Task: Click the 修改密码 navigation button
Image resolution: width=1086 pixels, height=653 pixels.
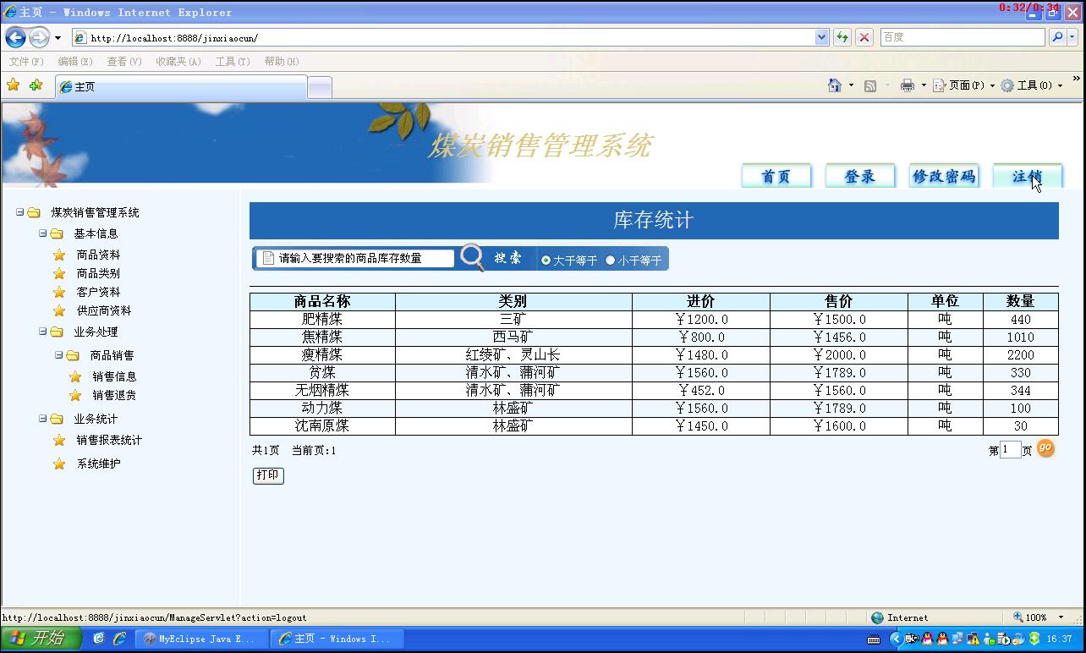Action: (x=944, y=176)
